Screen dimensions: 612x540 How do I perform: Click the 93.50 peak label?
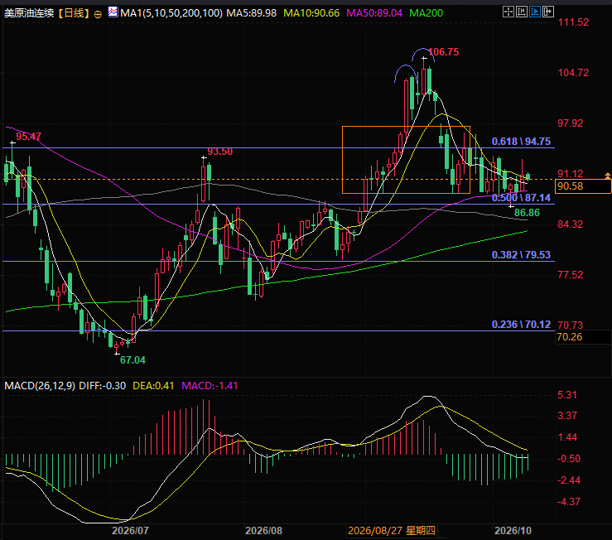[x=219, y=152]
